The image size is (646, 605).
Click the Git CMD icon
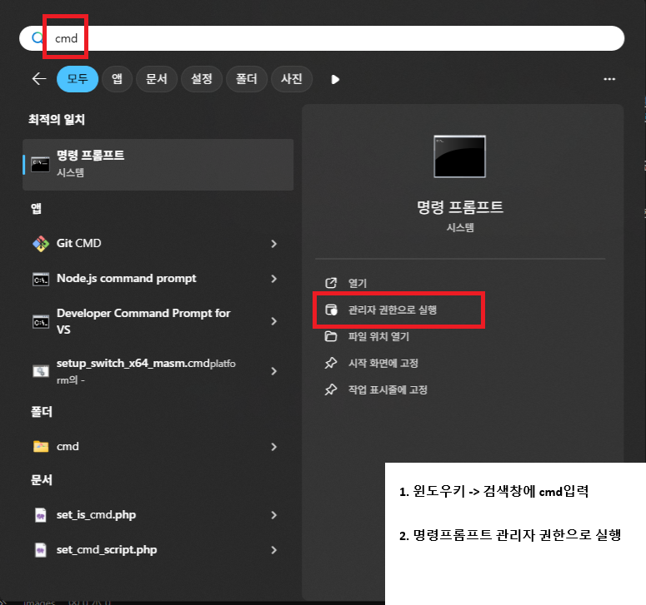40,244
